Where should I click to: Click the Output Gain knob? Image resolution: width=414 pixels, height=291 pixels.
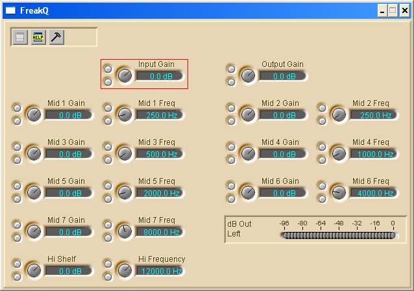pyautogui.click(x=248, y=75)
